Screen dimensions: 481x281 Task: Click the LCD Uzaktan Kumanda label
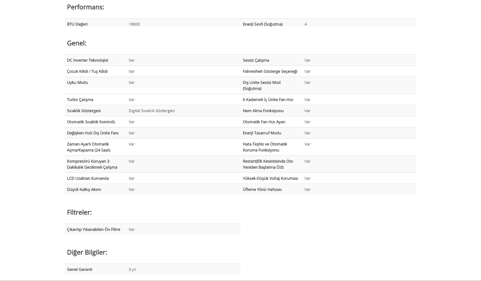[x=88, y=178]
